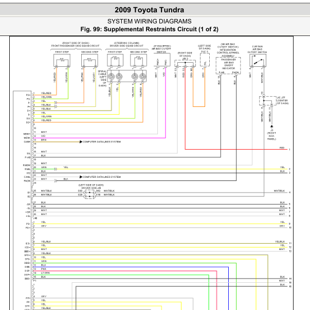Click the "D30" connector label
This screenshot has width=310, height=310.
(x=80, y=191)
